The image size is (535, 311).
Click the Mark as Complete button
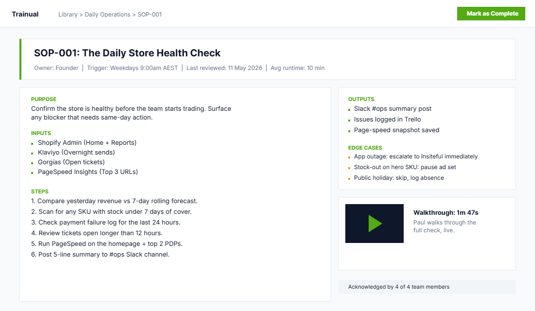click(491, 14)
